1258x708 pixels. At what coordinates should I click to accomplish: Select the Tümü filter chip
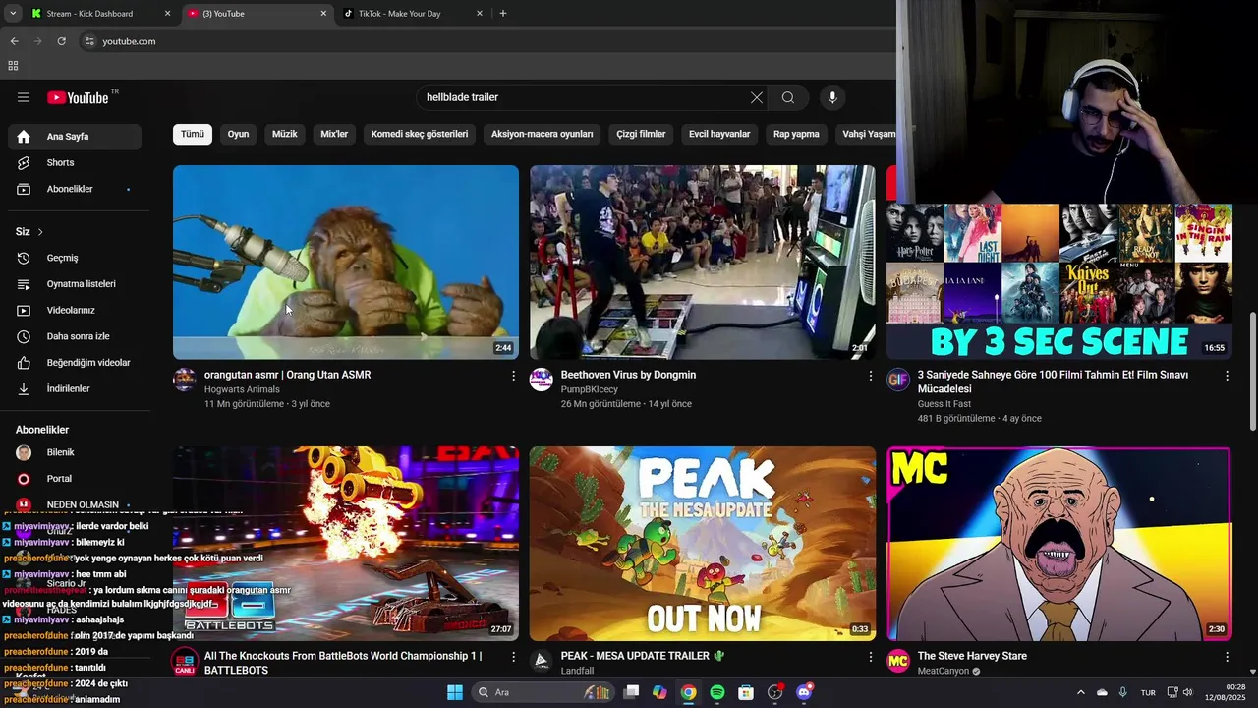coord(193,134)
